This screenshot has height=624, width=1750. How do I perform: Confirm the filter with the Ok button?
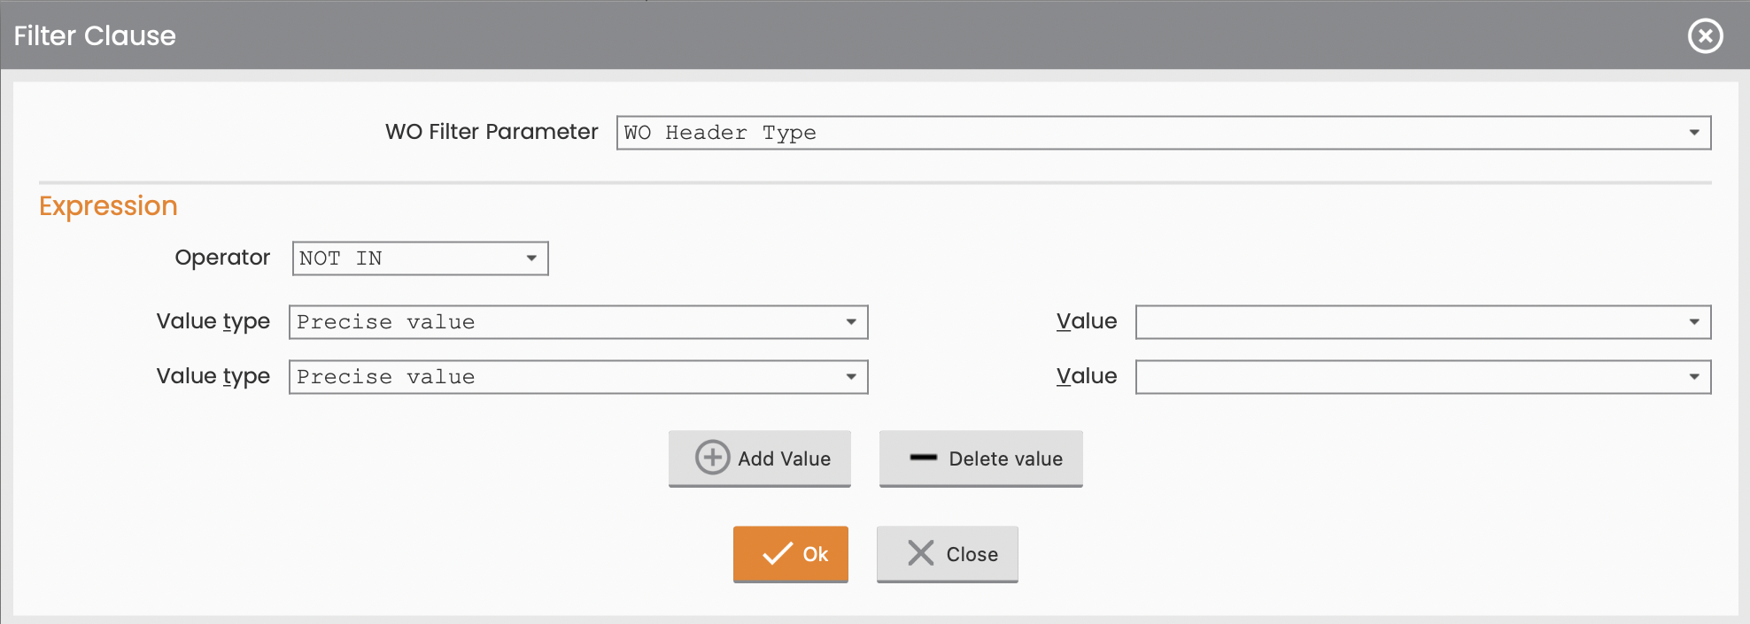[x=791, y=554]
